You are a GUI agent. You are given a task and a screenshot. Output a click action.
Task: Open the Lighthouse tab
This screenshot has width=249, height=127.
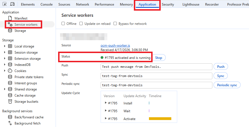191,4
